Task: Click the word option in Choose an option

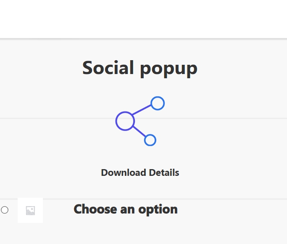Action: coord(158,210)
